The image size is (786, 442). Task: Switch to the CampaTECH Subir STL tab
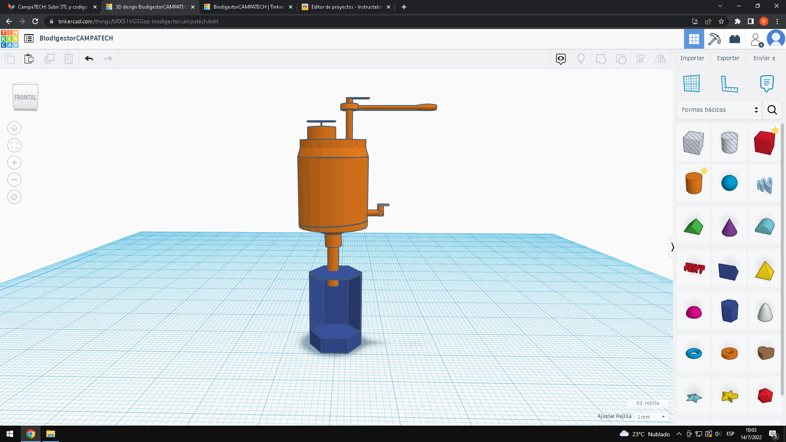click(52, 7)
